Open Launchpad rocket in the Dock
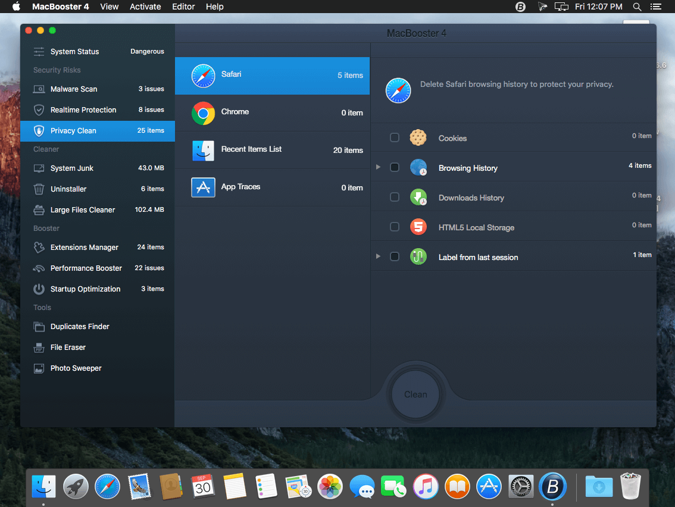Viewport: 675px width, 507px height. click(76, 487)
